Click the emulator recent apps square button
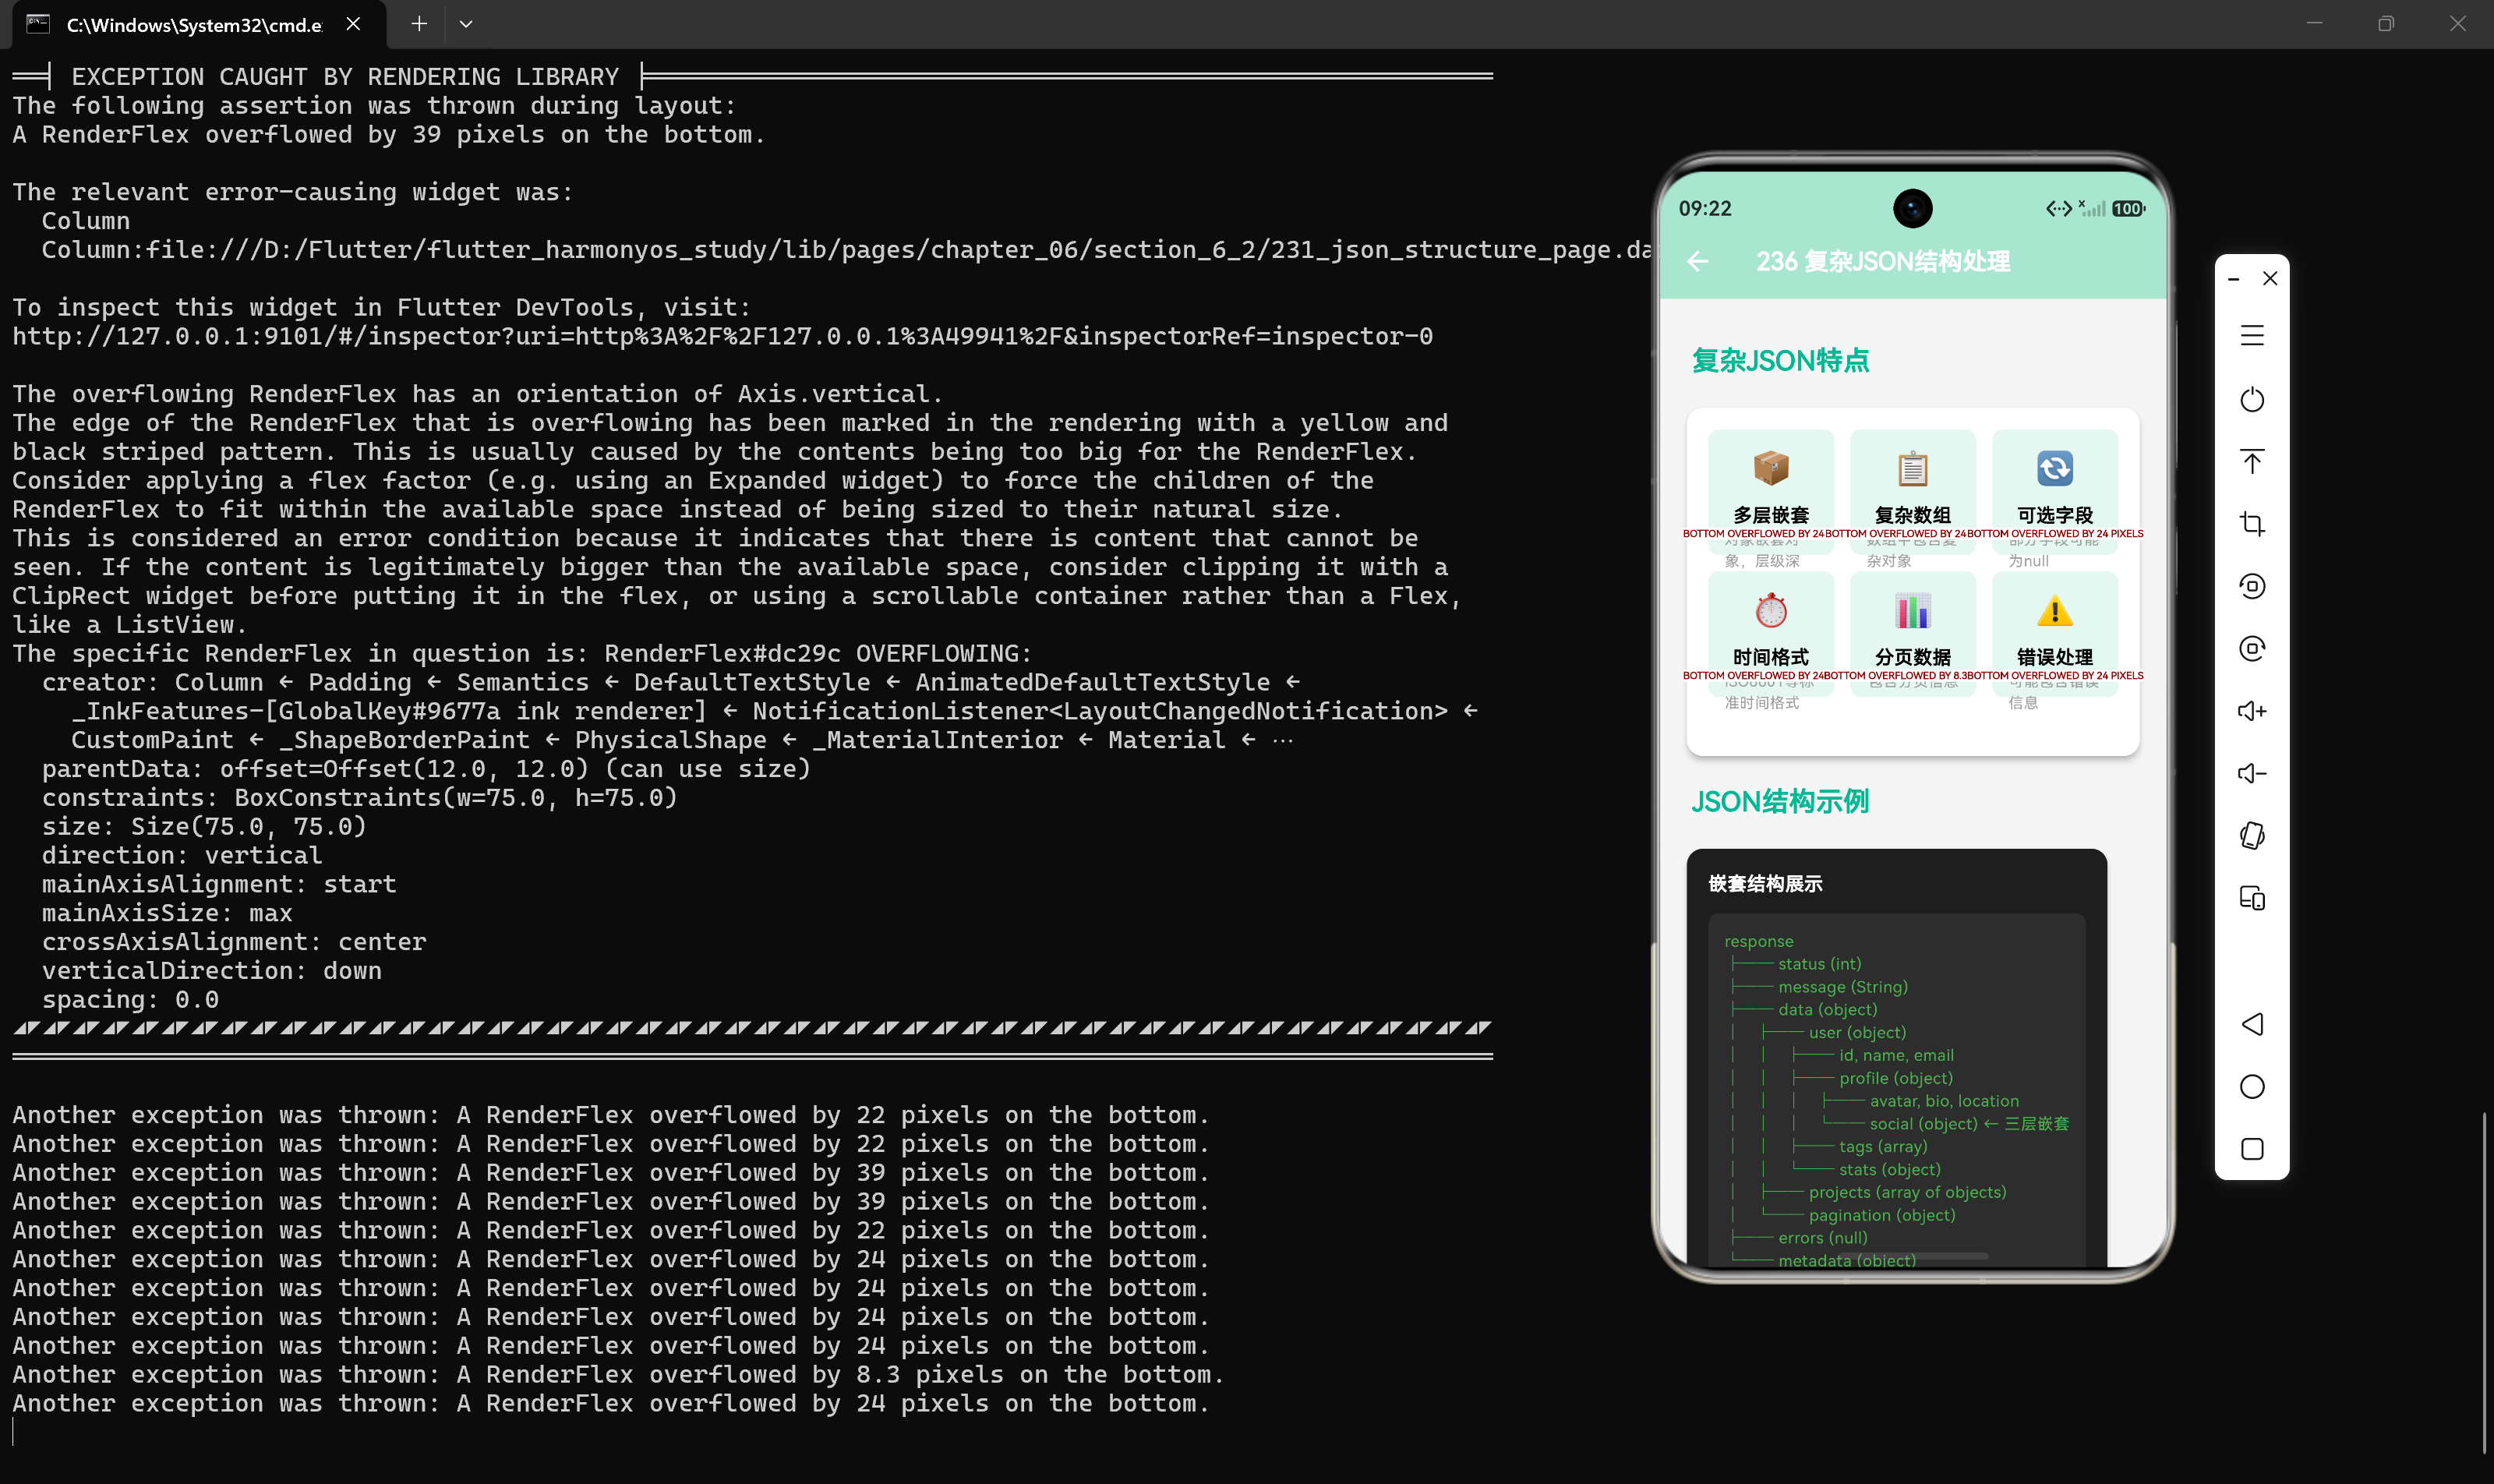The image size is (2494, 1484). coord(2252,1149)
